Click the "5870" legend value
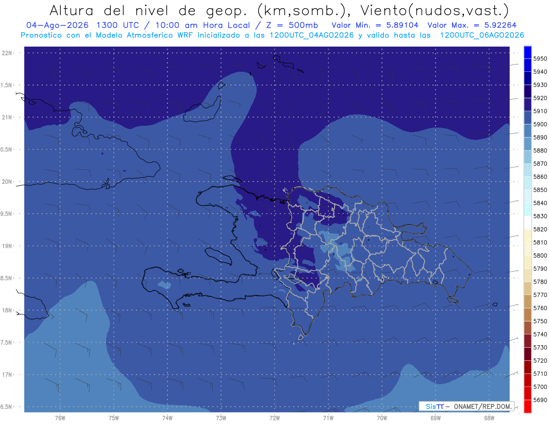Screen dimensions: 549x424 (540, 164)
